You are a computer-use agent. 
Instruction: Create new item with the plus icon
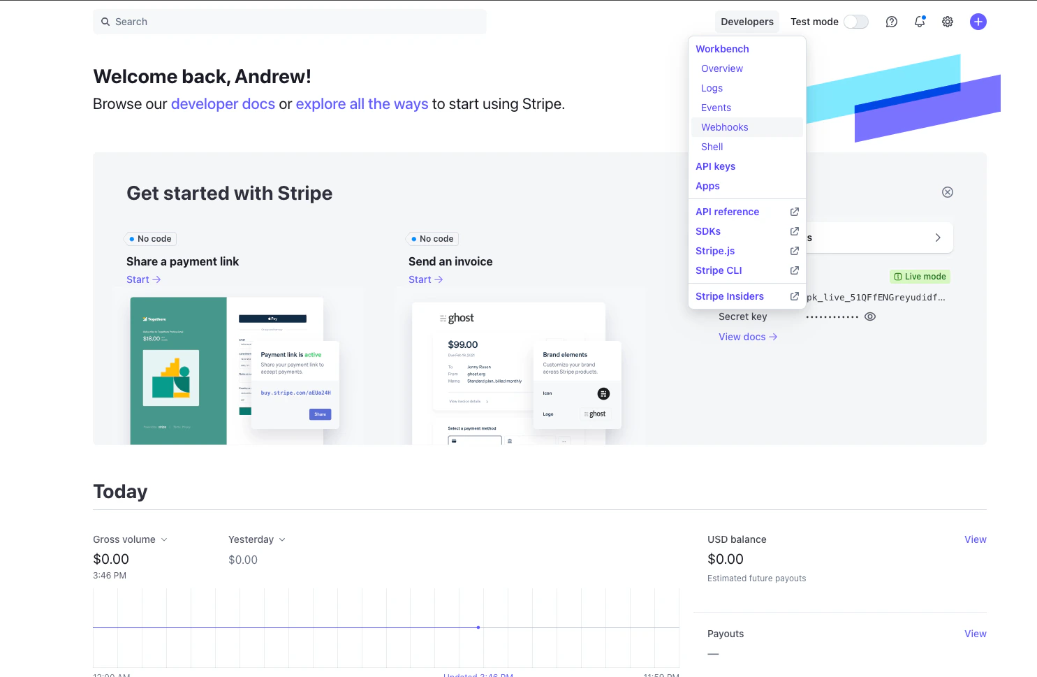point(978,22)
